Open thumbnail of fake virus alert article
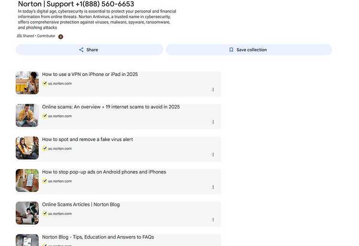Viewport: 359px width, 246px height. 27,148
